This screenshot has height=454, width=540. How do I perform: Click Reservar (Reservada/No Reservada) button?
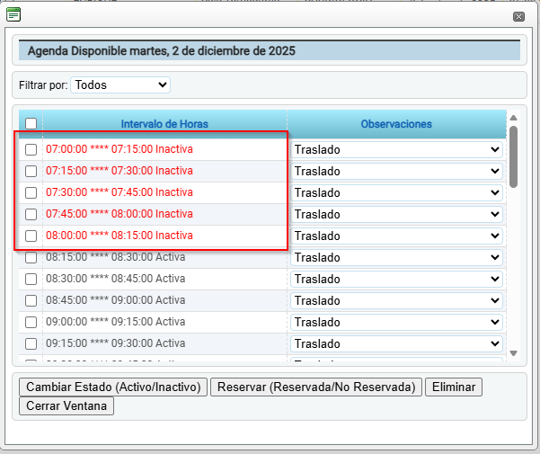[x=315, y=387]
